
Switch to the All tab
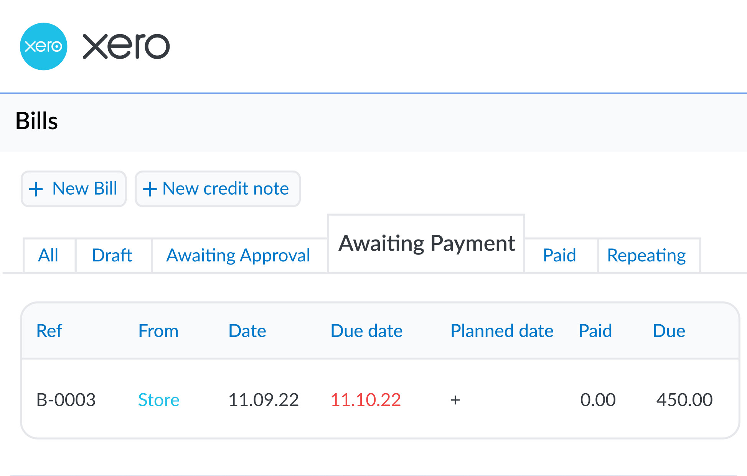(x=49, y=255)
